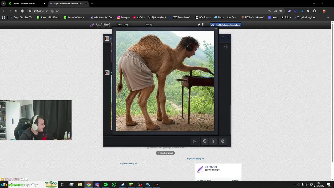Open the (2) Anasayfa / X bookmark
The image size is (334, 188).
[157, 17]
